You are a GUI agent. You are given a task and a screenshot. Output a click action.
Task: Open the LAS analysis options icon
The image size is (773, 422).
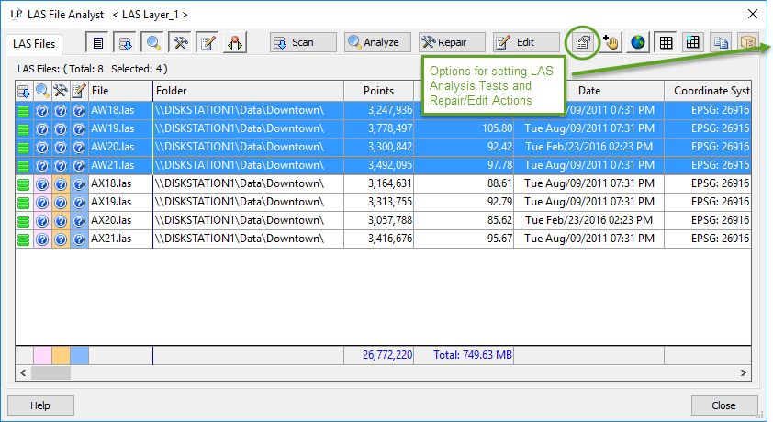583,43
